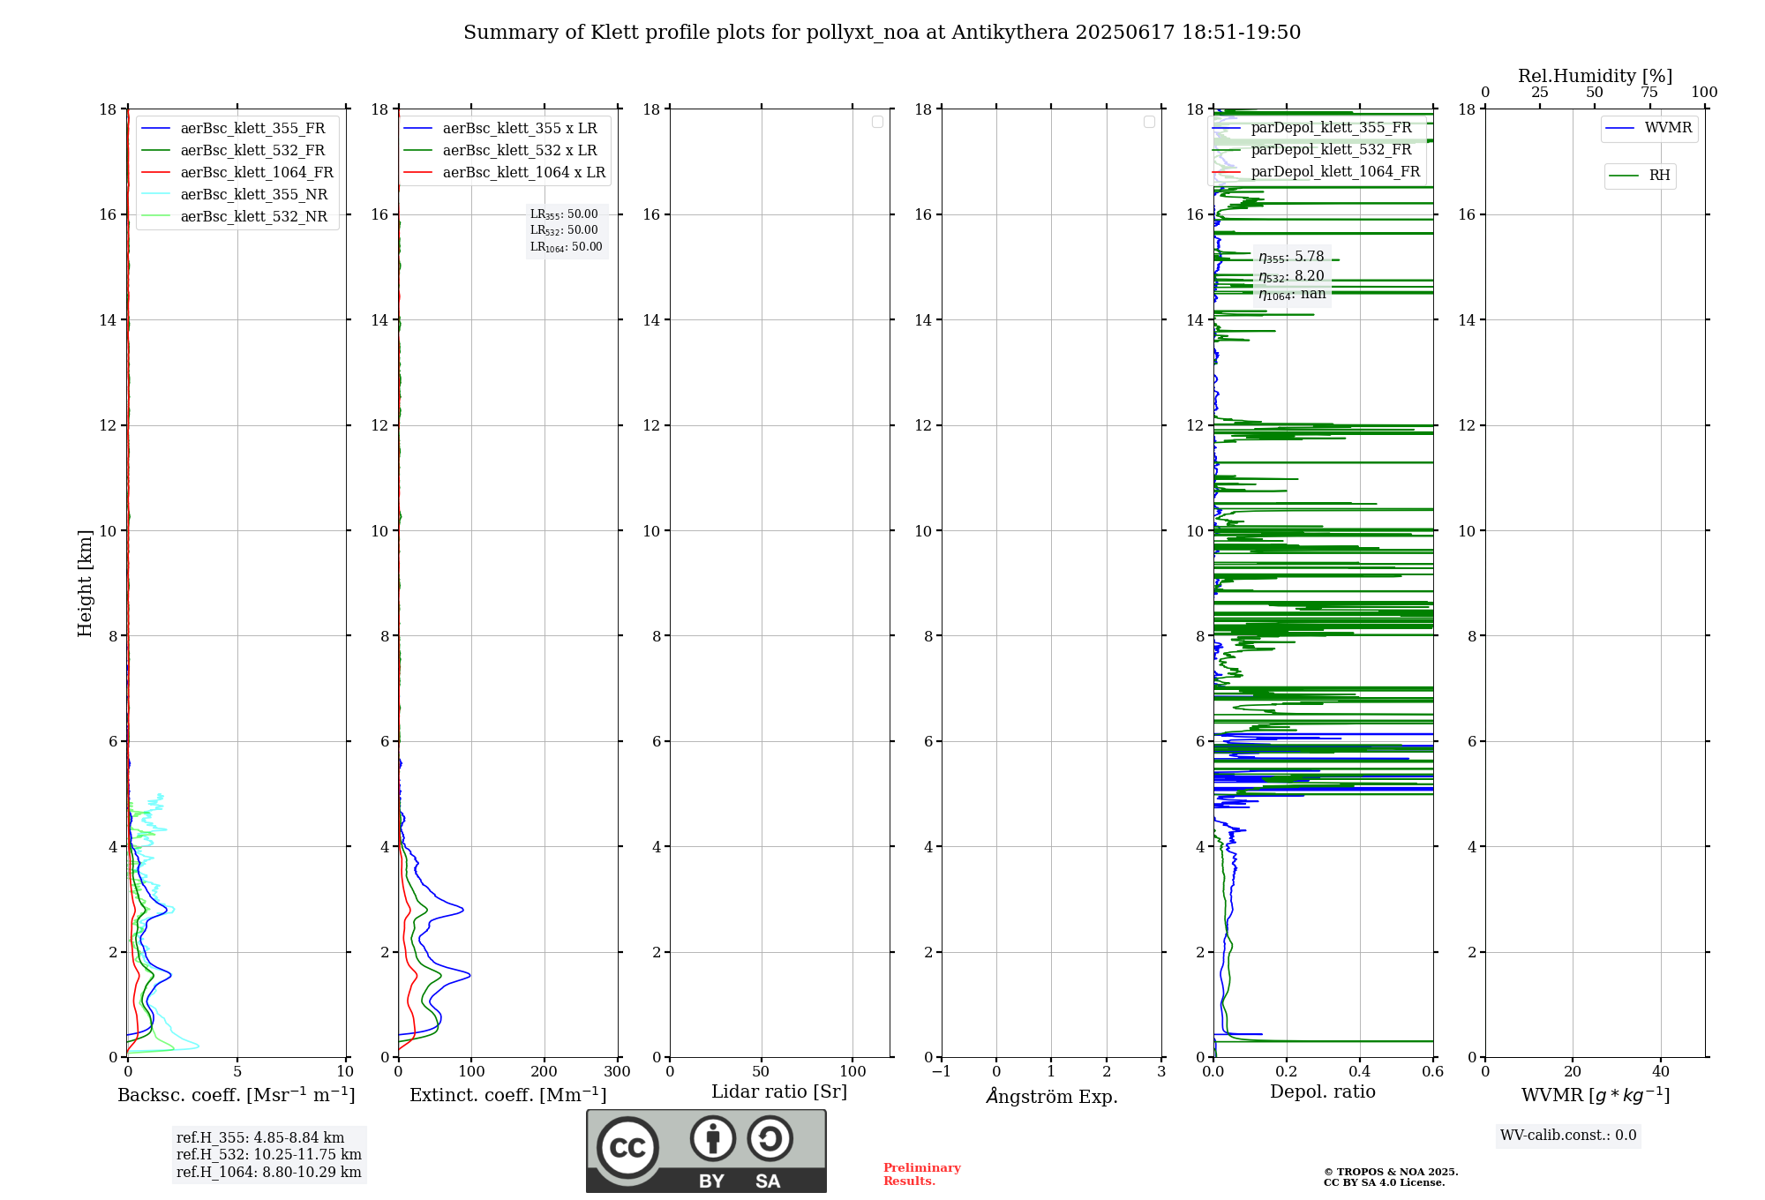Click the η532: 8.20 annotation
The height and width of the screenshot is (1200, 1765).
point(1292,276)
